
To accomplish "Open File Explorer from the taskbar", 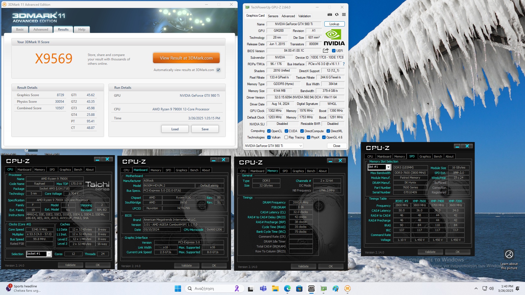I will click(275, 288).
